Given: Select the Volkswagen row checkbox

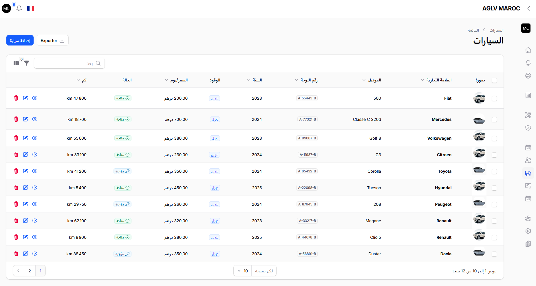Looking at the screenshot, I should tap(494, 139).
